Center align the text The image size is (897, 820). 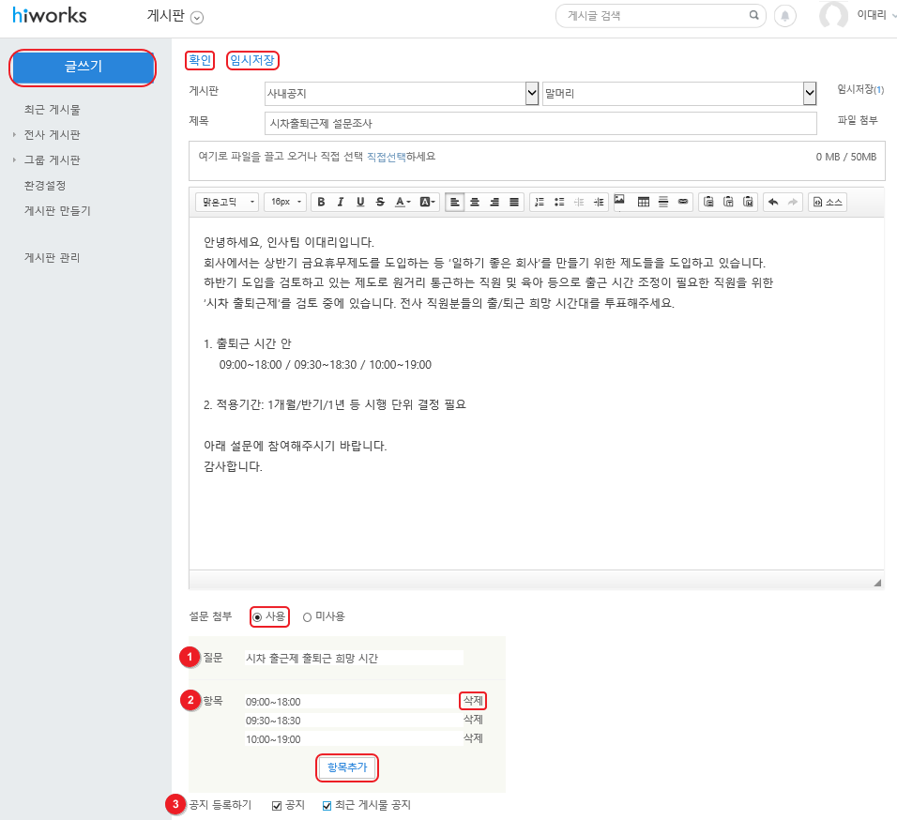[x=475, y=202]
